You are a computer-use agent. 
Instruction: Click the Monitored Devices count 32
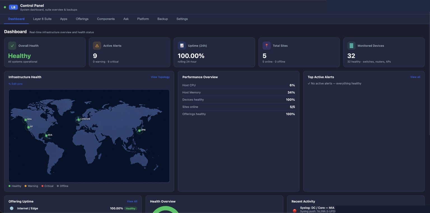click(351, 56)
